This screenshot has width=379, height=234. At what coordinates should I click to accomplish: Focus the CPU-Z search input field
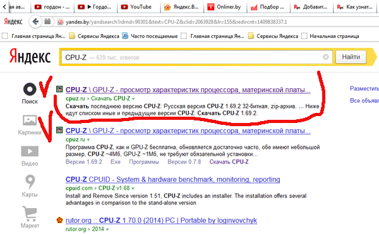click(196, 57)
